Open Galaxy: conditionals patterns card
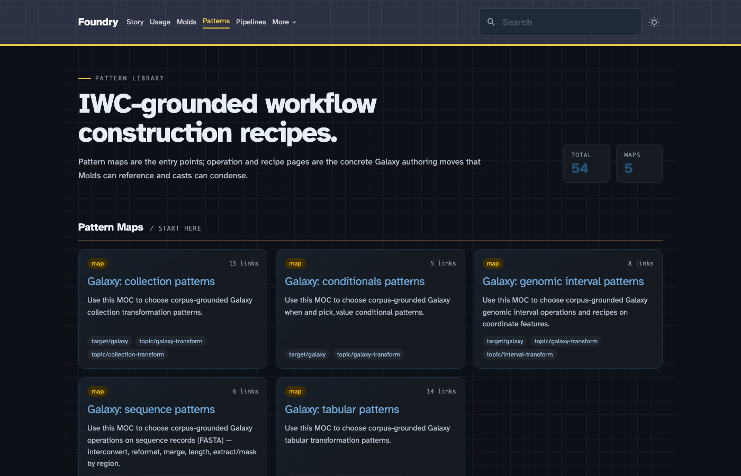This screenshot has height=476, width=741. click(370, 309)
